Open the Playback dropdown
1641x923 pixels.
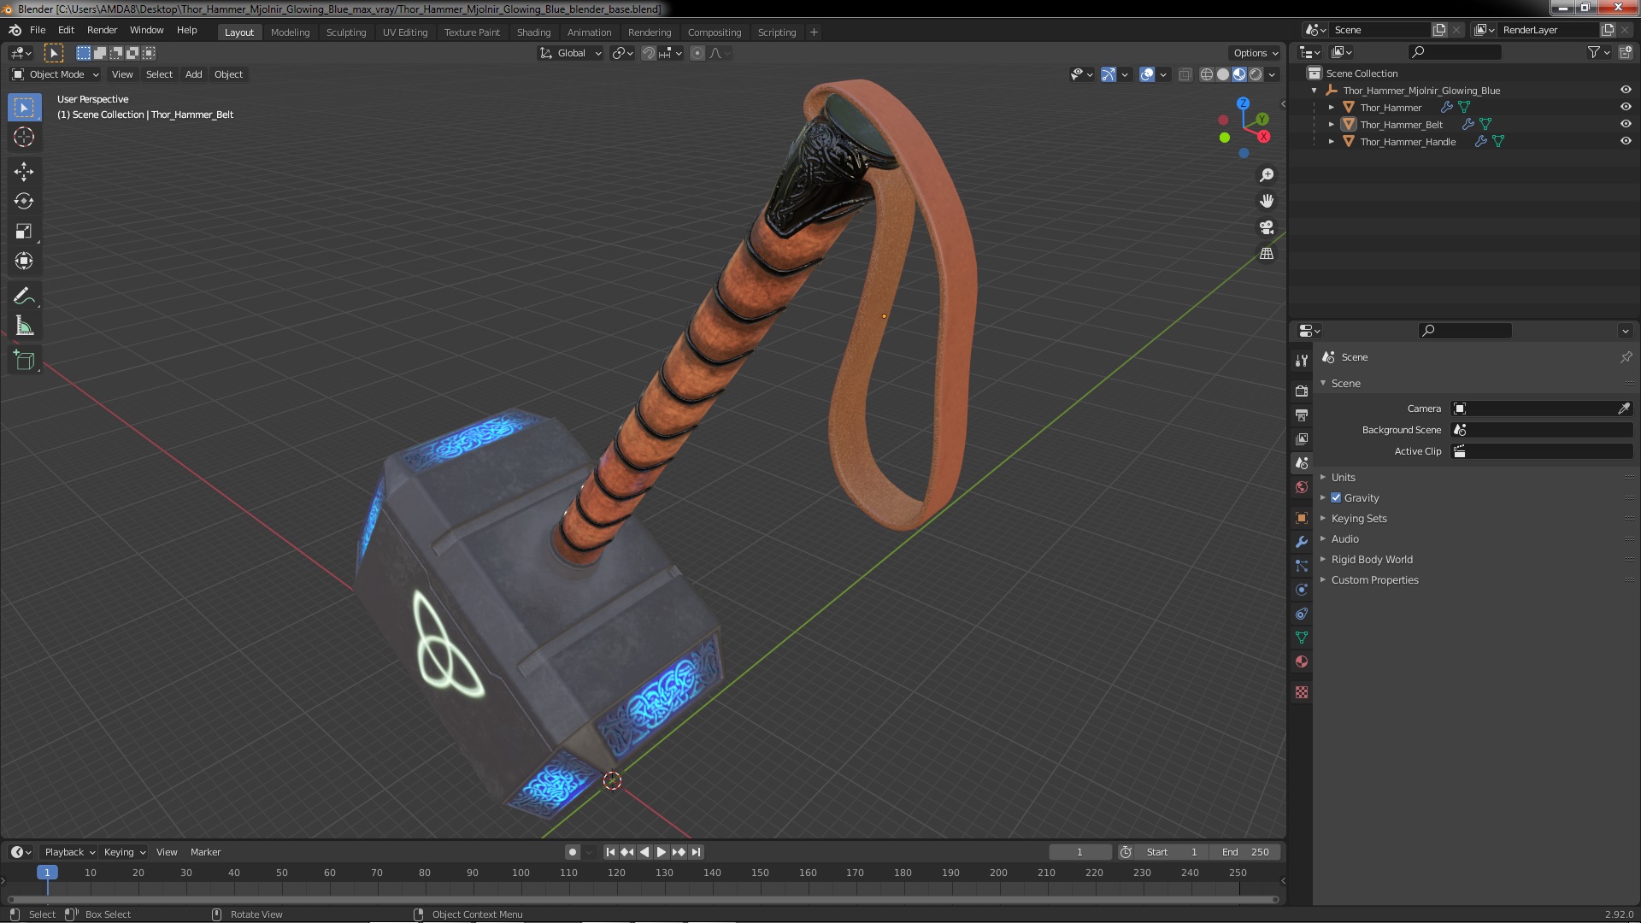(x=69, y=852)
